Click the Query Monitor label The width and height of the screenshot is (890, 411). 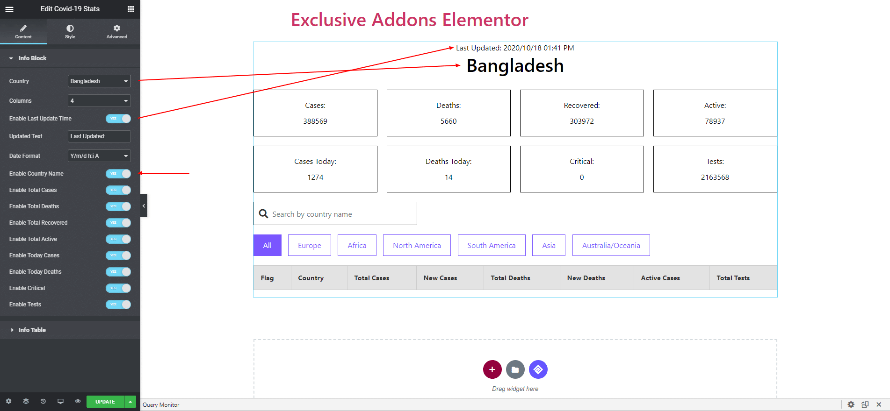(161, 405)
